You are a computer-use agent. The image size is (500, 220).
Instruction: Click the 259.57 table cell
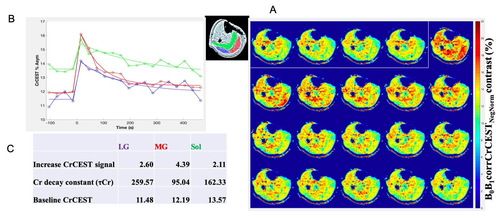pyautogui.click(x=142, y=182)
